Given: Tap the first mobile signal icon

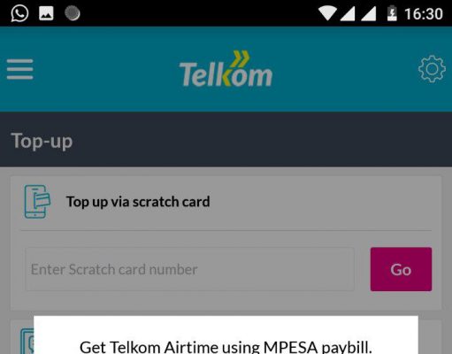Looking at the screenshot, I should pyautogui.click(x=348, y=14).
